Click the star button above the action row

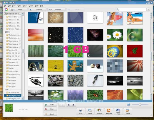[62, 105]
